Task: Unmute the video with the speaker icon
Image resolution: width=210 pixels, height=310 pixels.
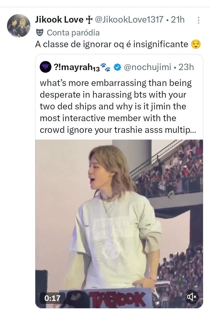Action: pos(192,297)
